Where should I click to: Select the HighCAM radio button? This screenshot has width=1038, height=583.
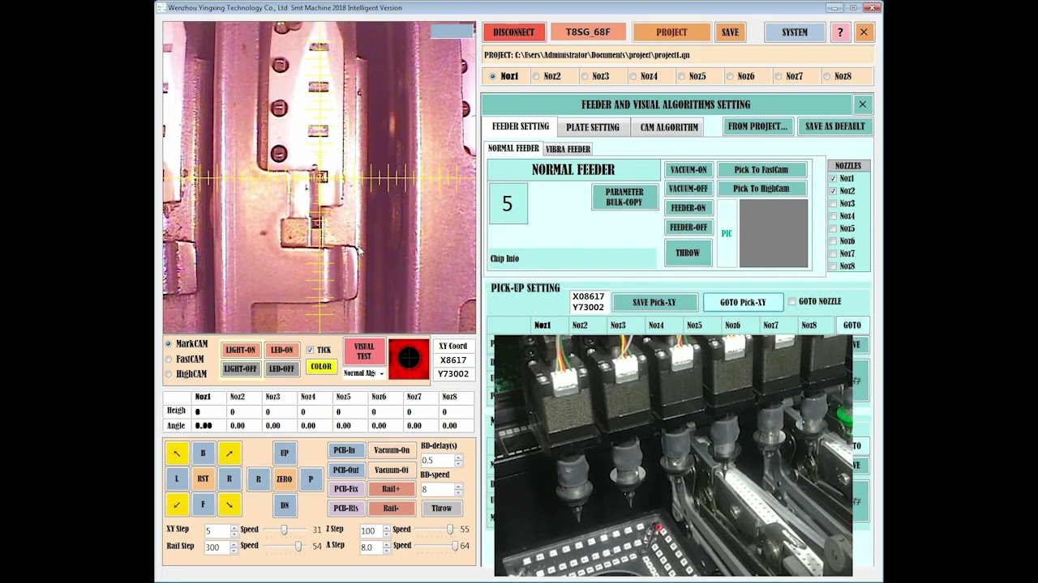(x=169, y=374)
